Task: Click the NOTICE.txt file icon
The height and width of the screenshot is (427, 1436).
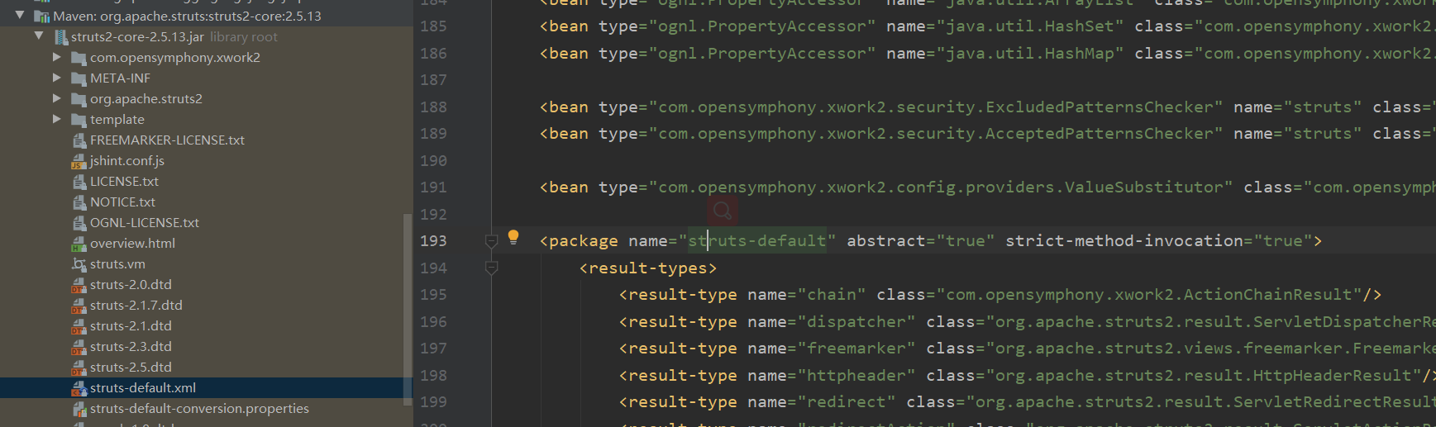Action: click(79, 202)
